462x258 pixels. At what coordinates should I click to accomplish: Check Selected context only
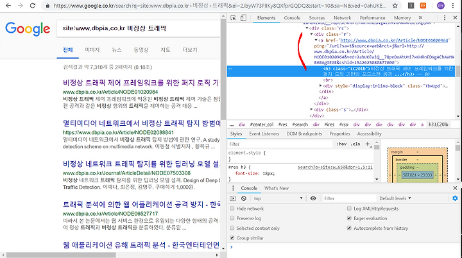click(232, 228)
